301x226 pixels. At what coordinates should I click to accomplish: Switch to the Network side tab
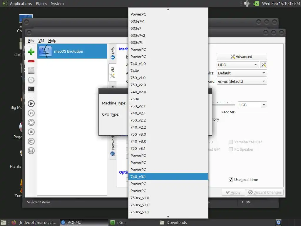[113, 145]
